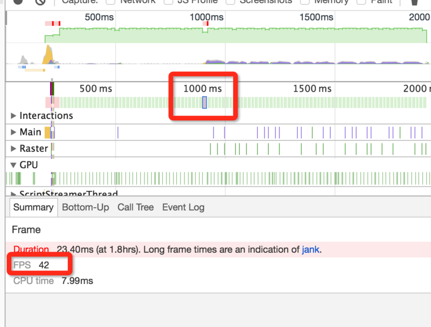431x327 pixels.
Task: Expand the ScriptStreamerThread track
Action: pyautogui.click(x=13, y=194)
